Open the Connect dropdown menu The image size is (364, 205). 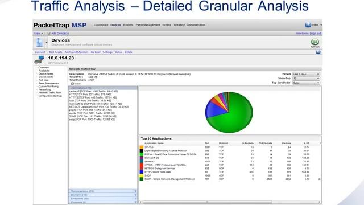[41, 52]
